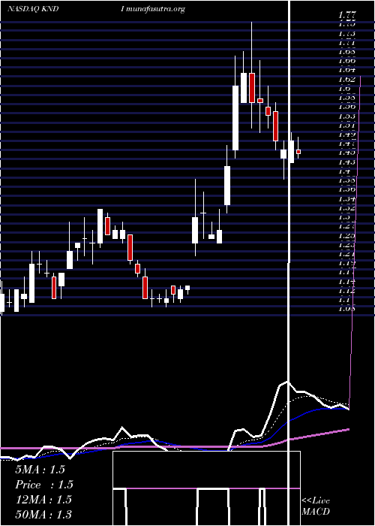
Task: Click the tallest white candlestick body
Action: (235, 118)
